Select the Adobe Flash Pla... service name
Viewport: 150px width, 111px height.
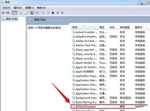[x=86, y=45]
